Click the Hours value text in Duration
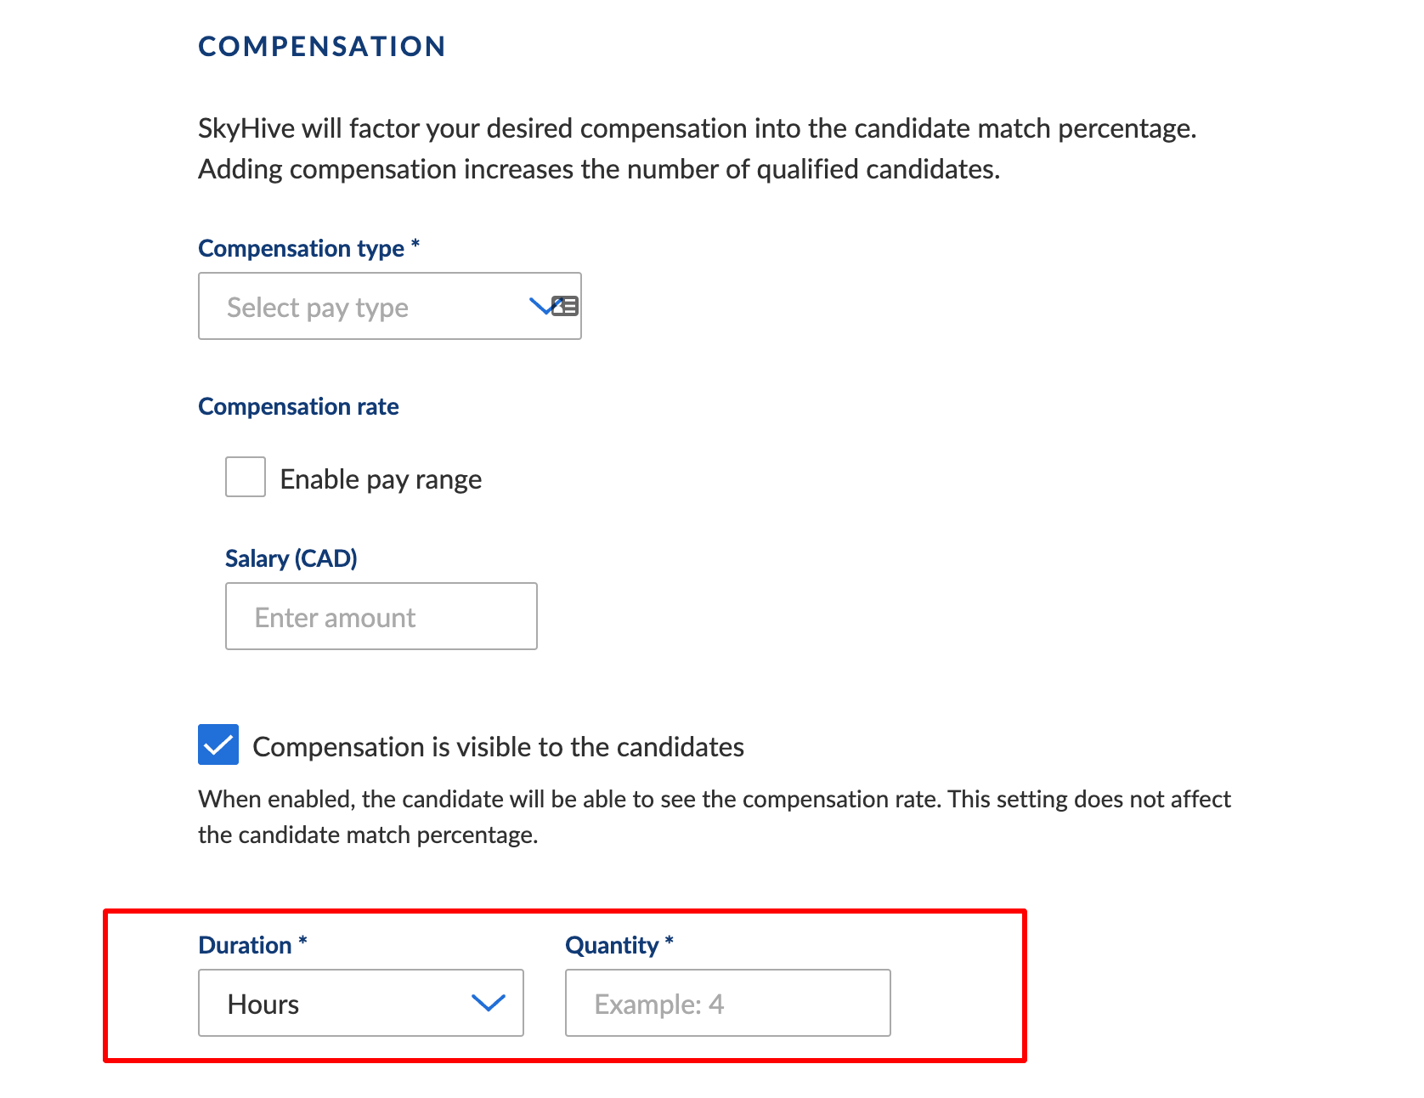The width and height of the screenshot is (1424, 1098). click(x=263, y=1004)
